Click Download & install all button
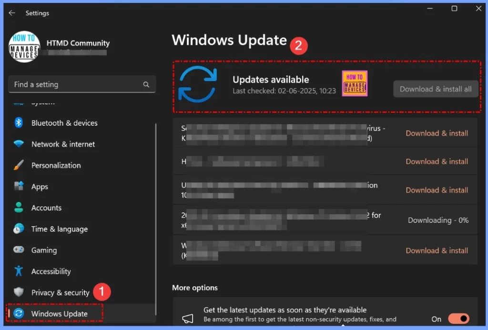The width and height of the screenshot is (488, 330). pos(436,89)
